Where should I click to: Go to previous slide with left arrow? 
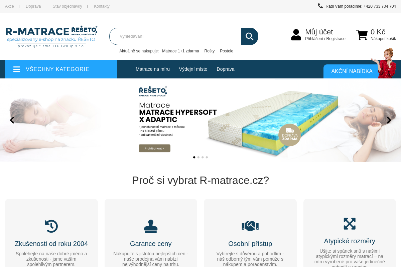(x=12, y=120)
